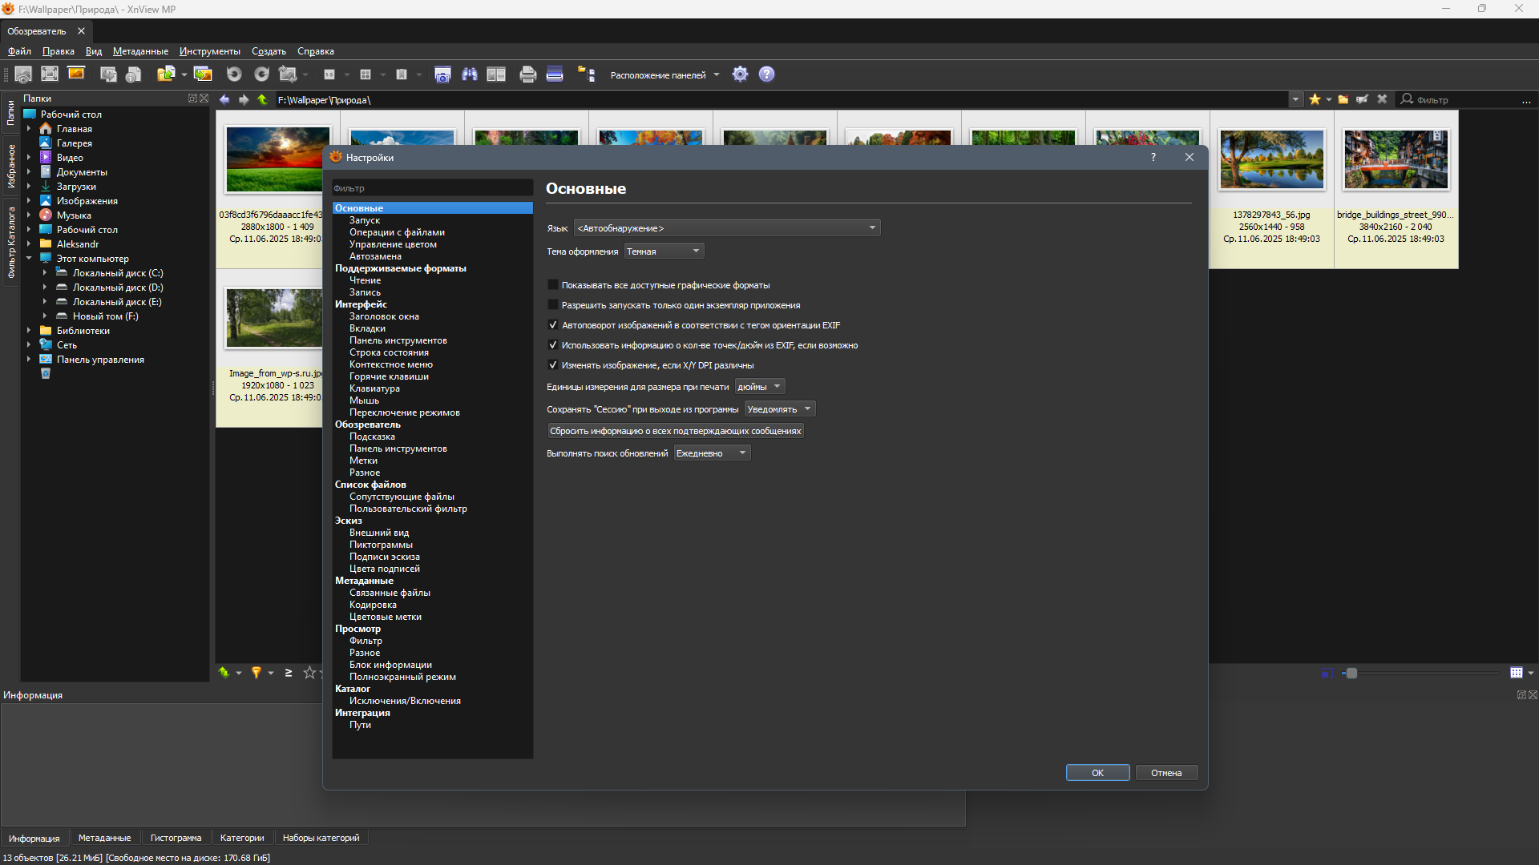Click the browser Фильтр search field

tap(1467, 100)
